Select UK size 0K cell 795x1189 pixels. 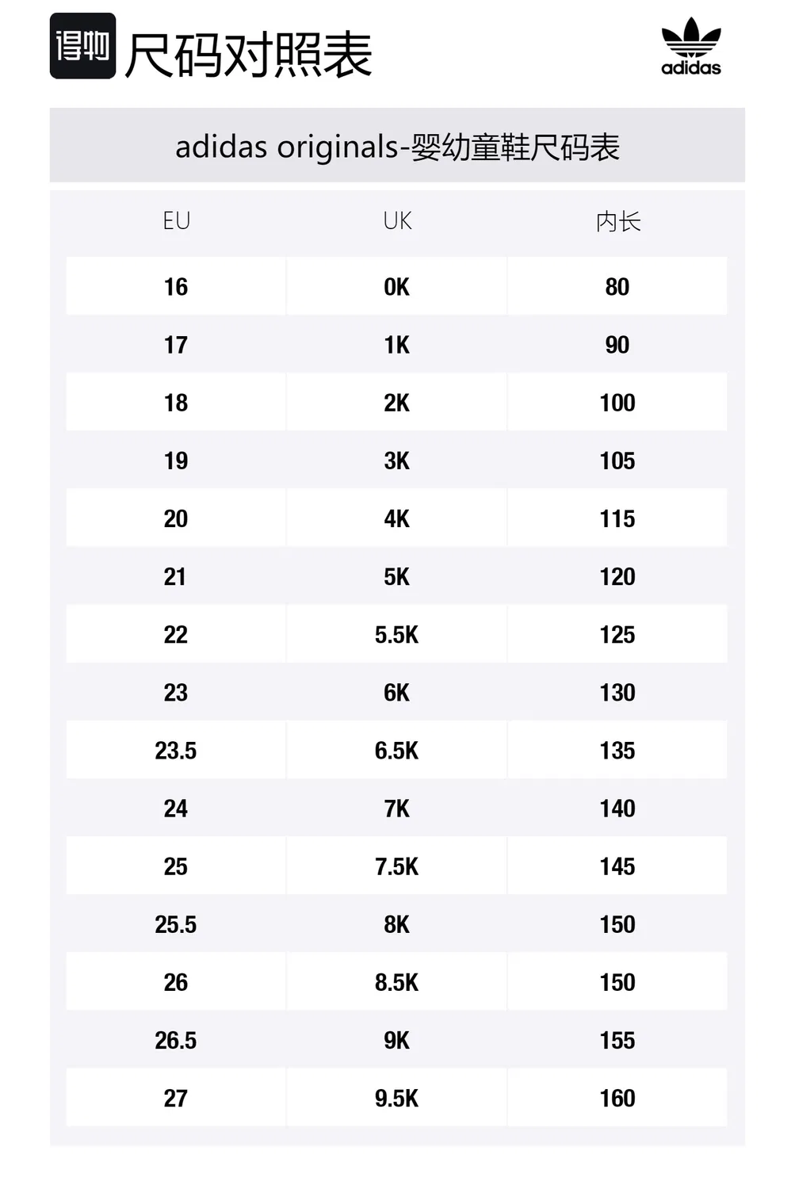(397, 286)
